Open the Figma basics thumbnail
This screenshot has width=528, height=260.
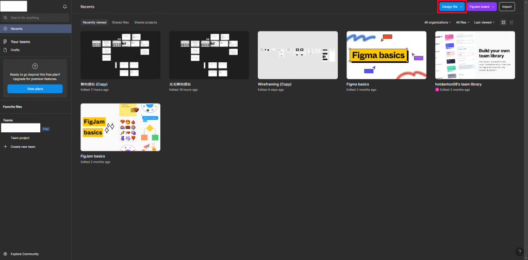(386, 55)
